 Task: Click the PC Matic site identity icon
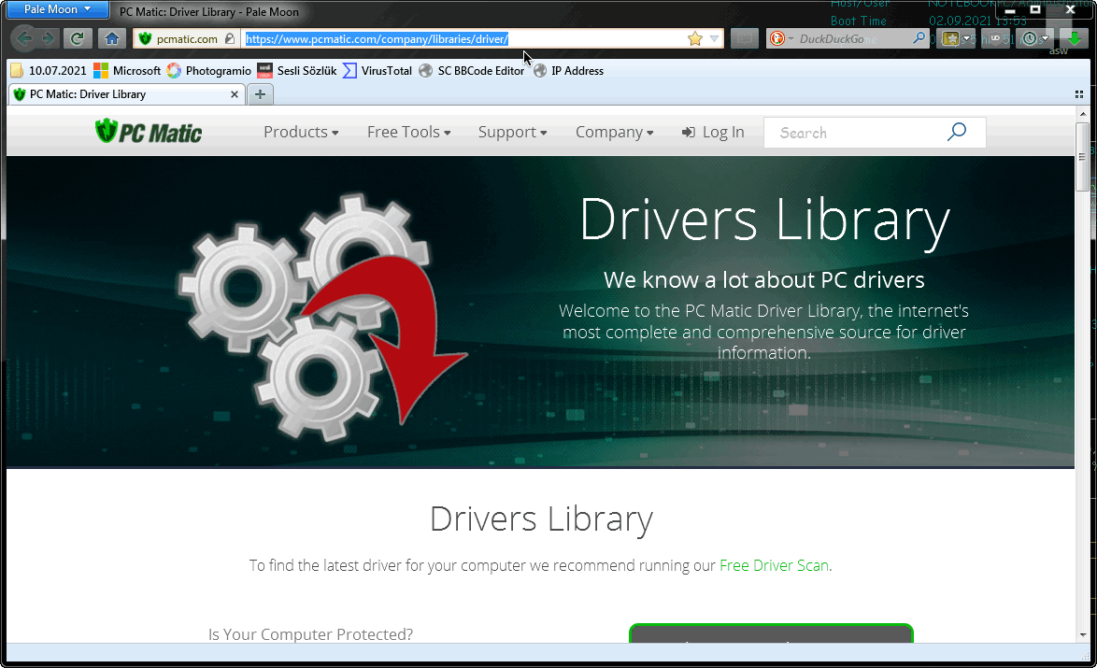coord(145,38)
